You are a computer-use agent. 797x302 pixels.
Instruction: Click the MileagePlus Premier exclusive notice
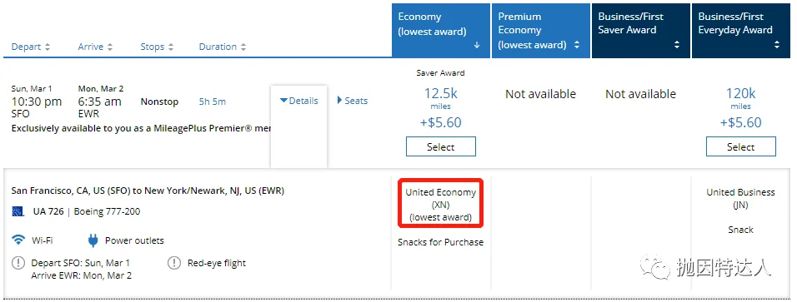coord(141,128)
